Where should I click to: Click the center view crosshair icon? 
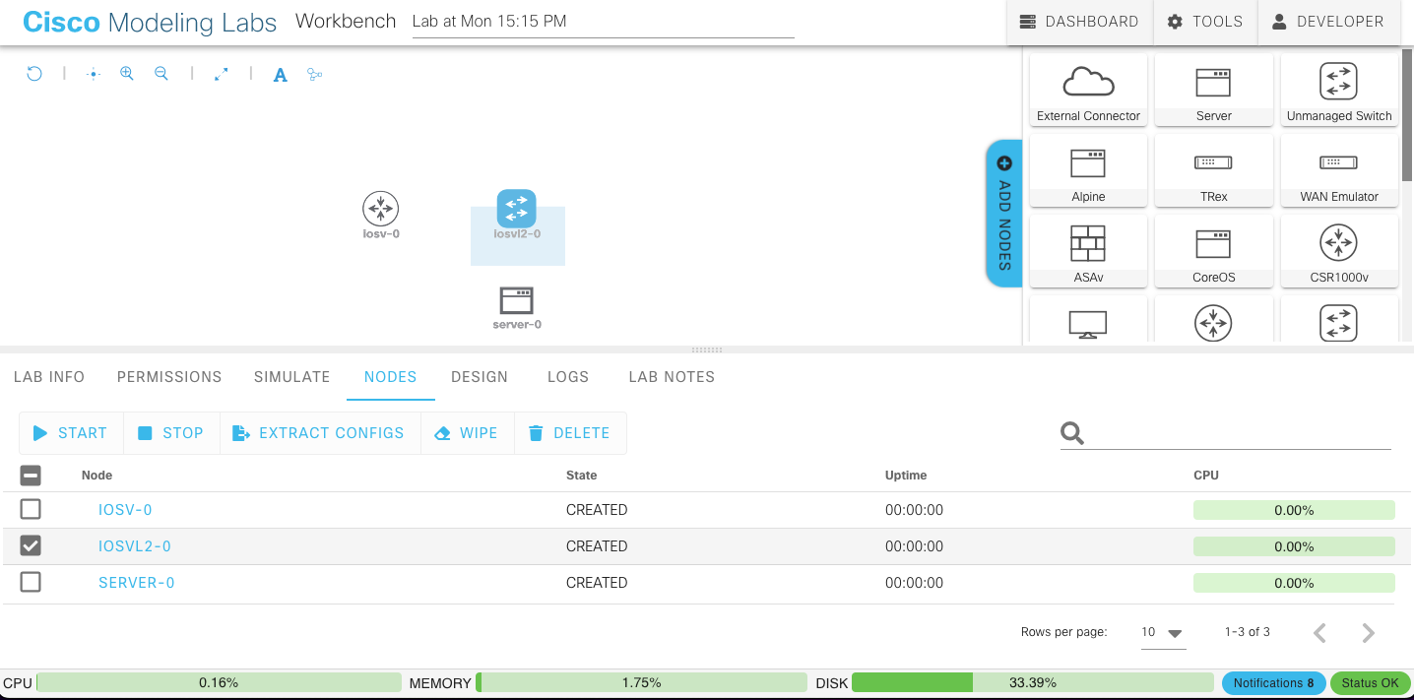94,74
